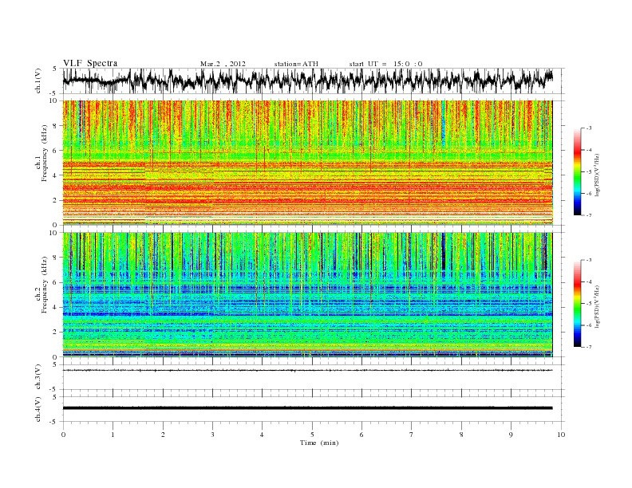Click inside the ch.1 spectrogram plot
The width and height of the screenshot is (632, 488).
point(307,163)
